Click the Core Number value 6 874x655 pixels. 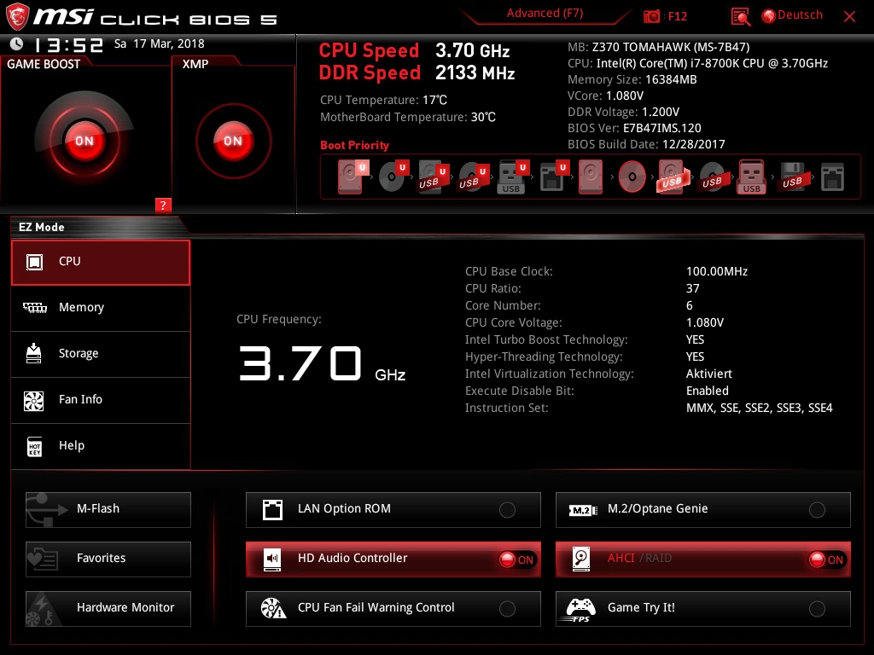point(690,306)
